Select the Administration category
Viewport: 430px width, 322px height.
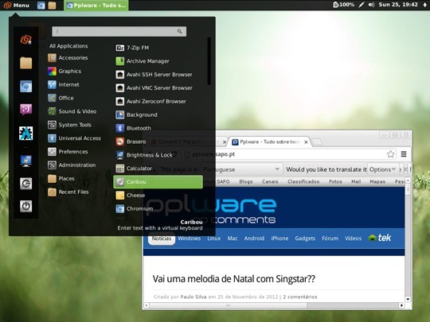72,165
